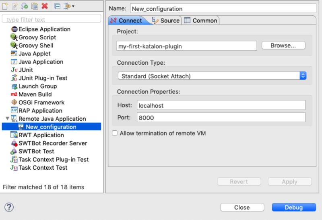Click the Host input field
This screenshot has width=322, height=220.
(221, 105)
